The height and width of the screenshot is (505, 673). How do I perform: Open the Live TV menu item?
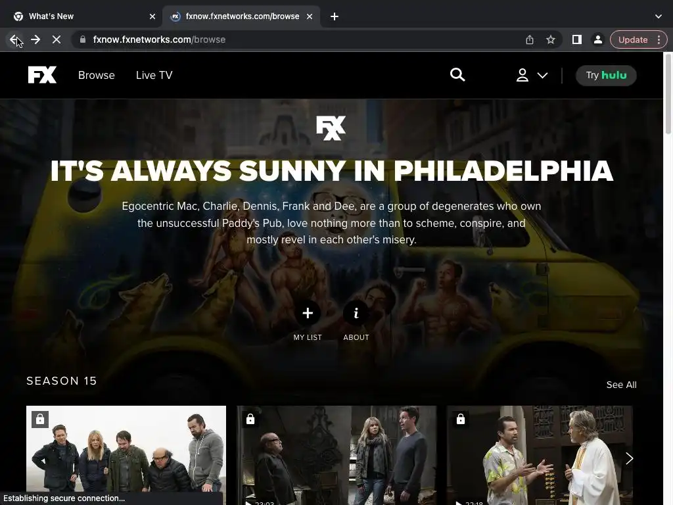tap(154, 75)
